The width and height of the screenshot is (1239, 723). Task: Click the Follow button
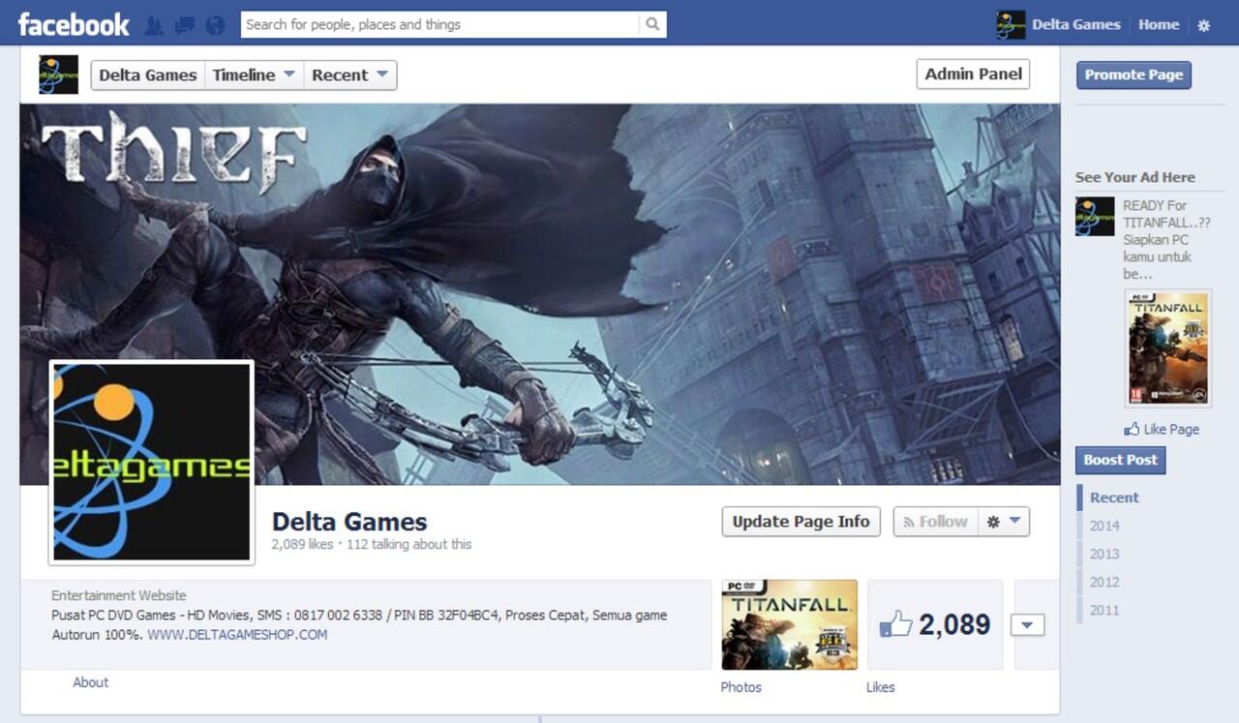coord(935,522)
